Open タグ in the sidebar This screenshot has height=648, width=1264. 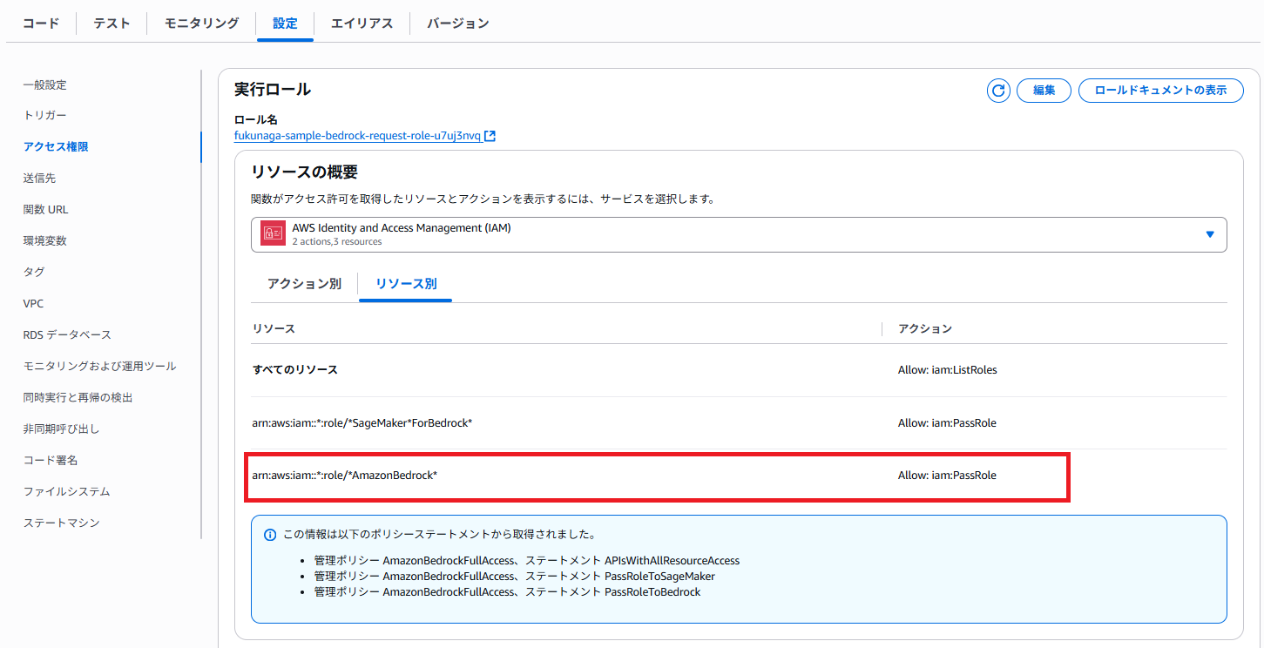point(34,273)
